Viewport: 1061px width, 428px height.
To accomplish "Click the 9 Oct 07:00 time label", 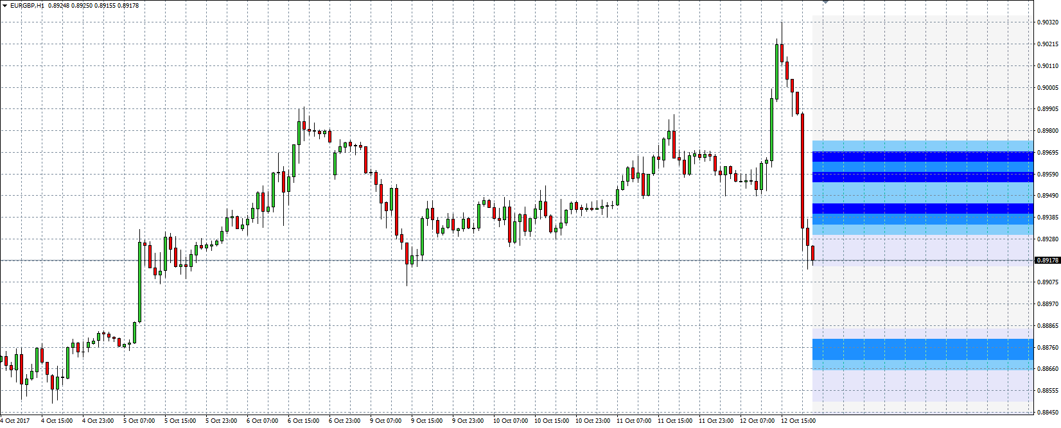I will [x=386, y=421].
